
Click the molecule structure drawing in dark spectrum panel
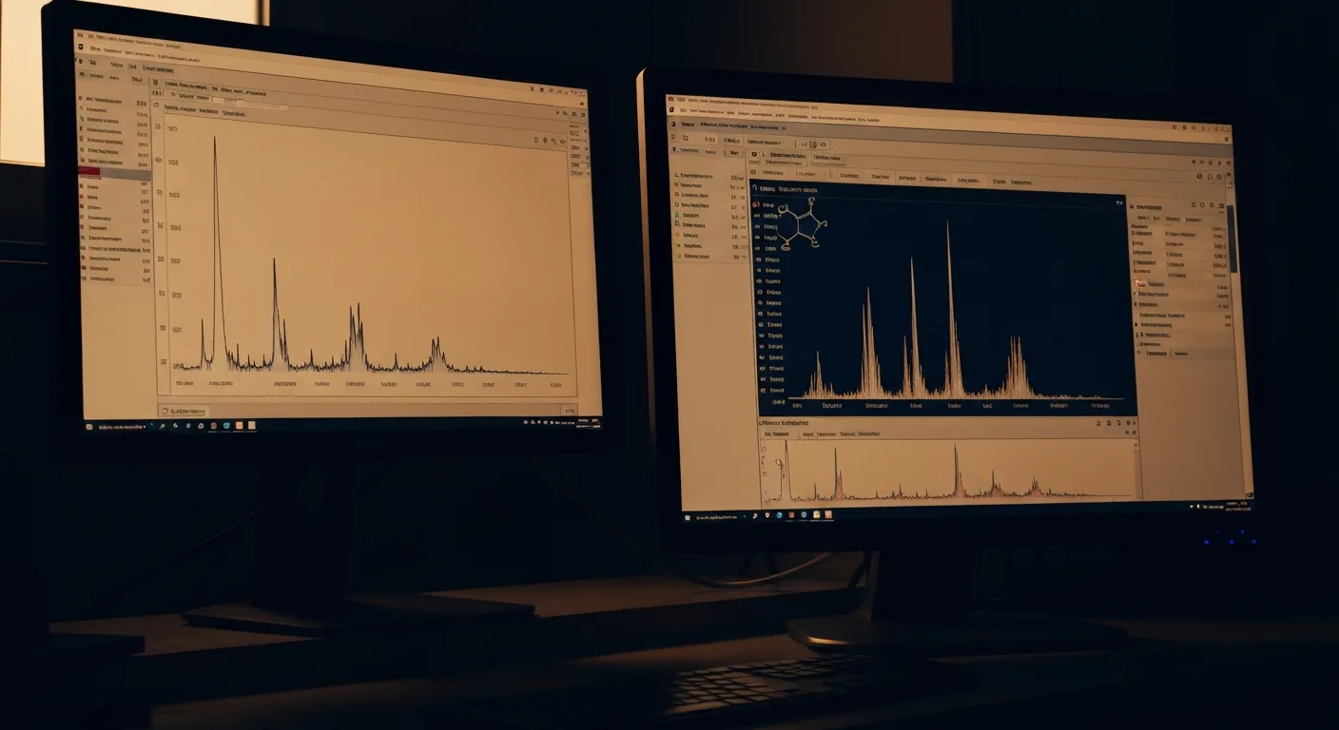point(803,225)
